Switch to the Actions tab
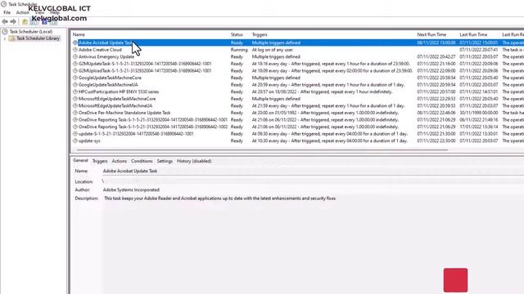The width and height of the screenshot is (524, 294). point(120,161)
